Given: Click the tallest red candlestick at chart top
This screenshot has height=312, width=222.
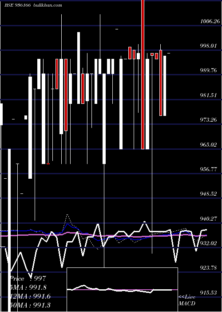Looking at the screenshot, I should (143, 74).
